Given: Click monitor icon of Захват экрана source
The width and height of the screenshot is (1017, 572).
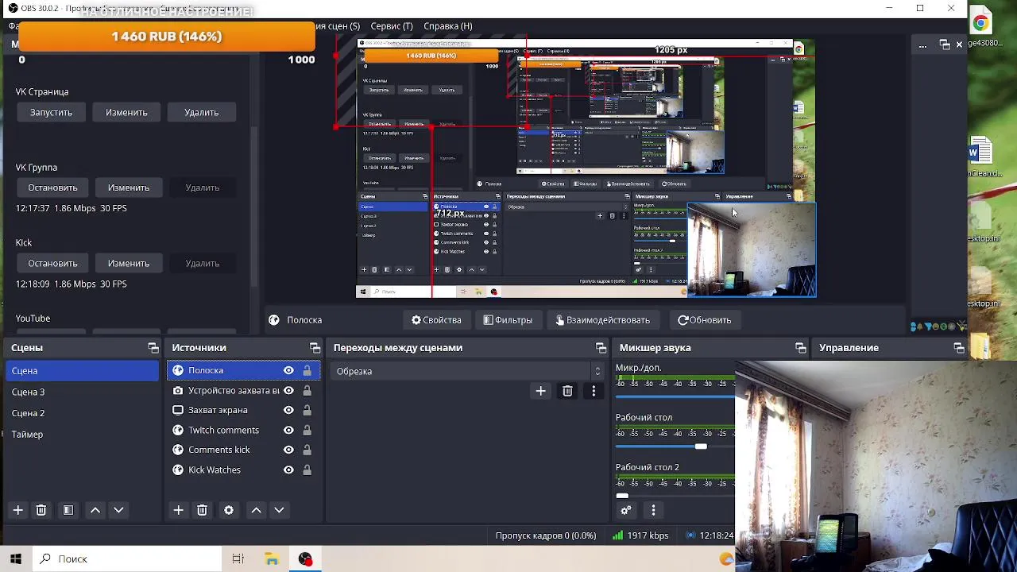Looking at the screenshot, I should point(178,410).
